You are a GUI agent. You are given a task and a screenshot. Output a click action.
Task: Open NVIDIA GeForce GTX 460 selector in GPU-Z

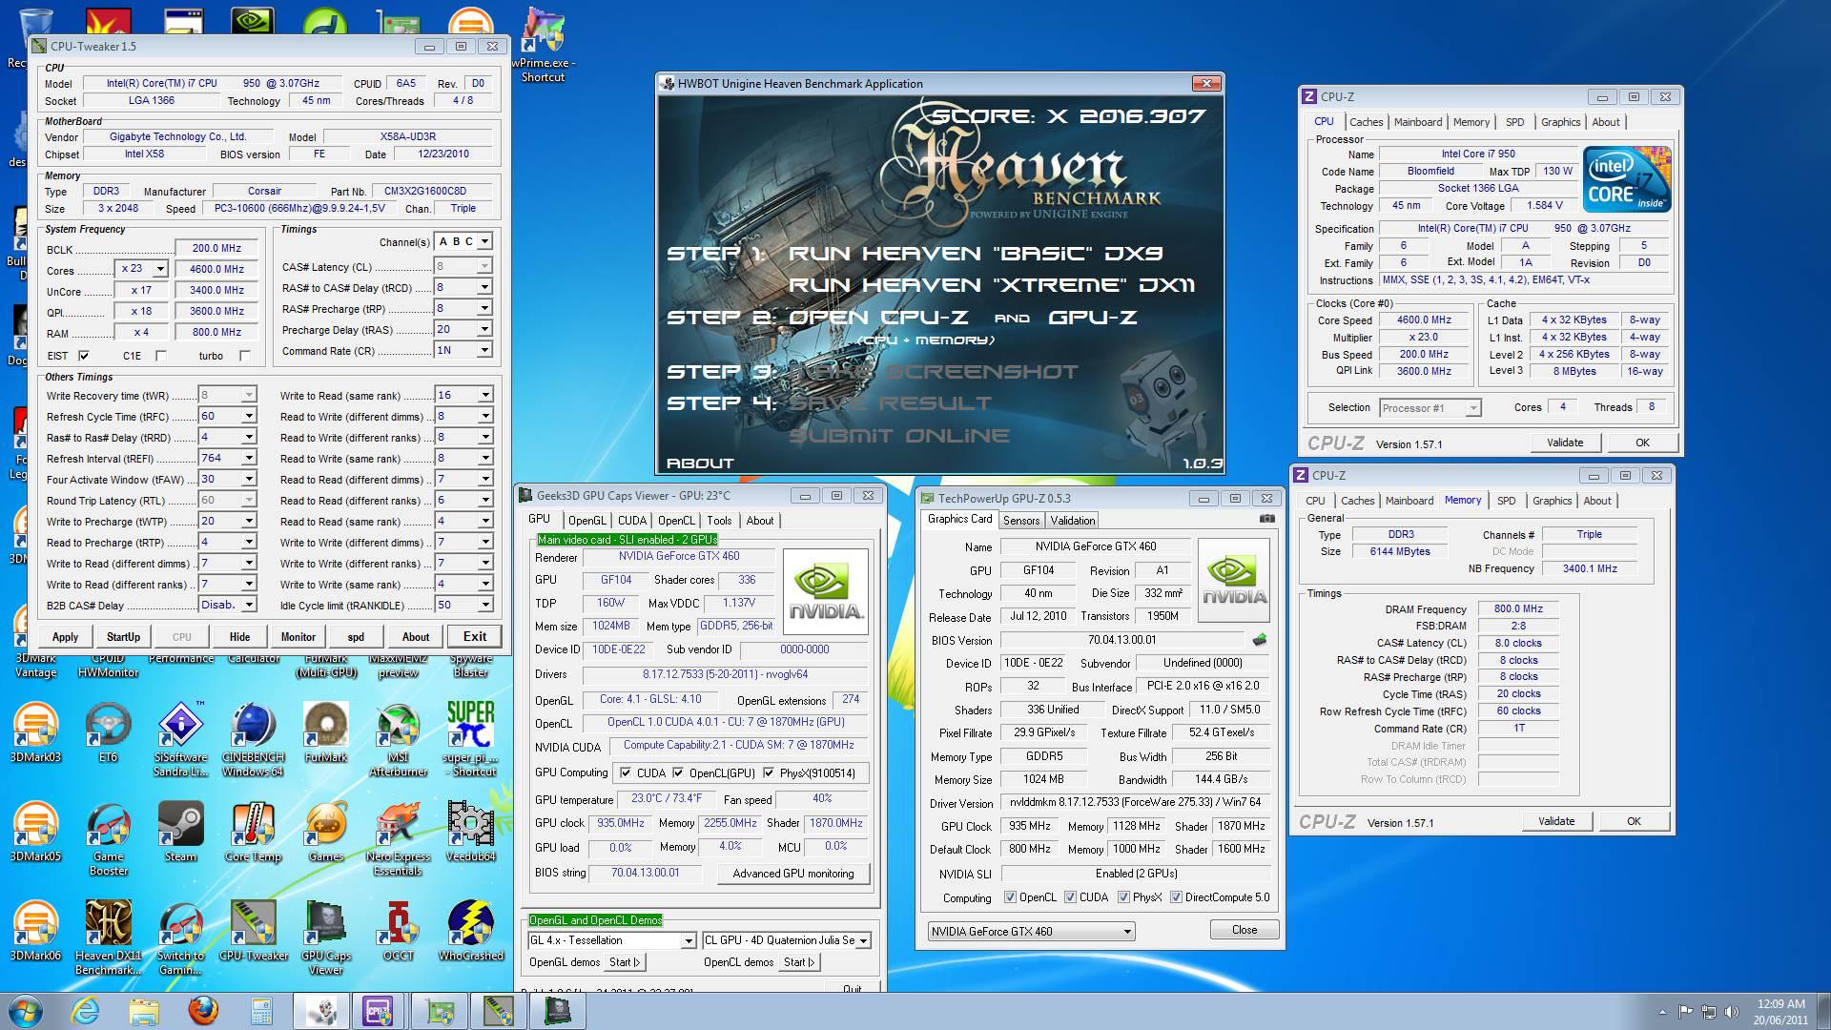pos(1031,931)
